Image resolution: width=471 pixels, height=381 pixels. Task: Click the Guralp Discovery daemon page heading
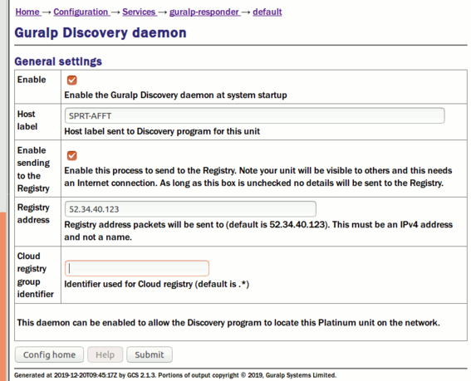click(101, 32)
